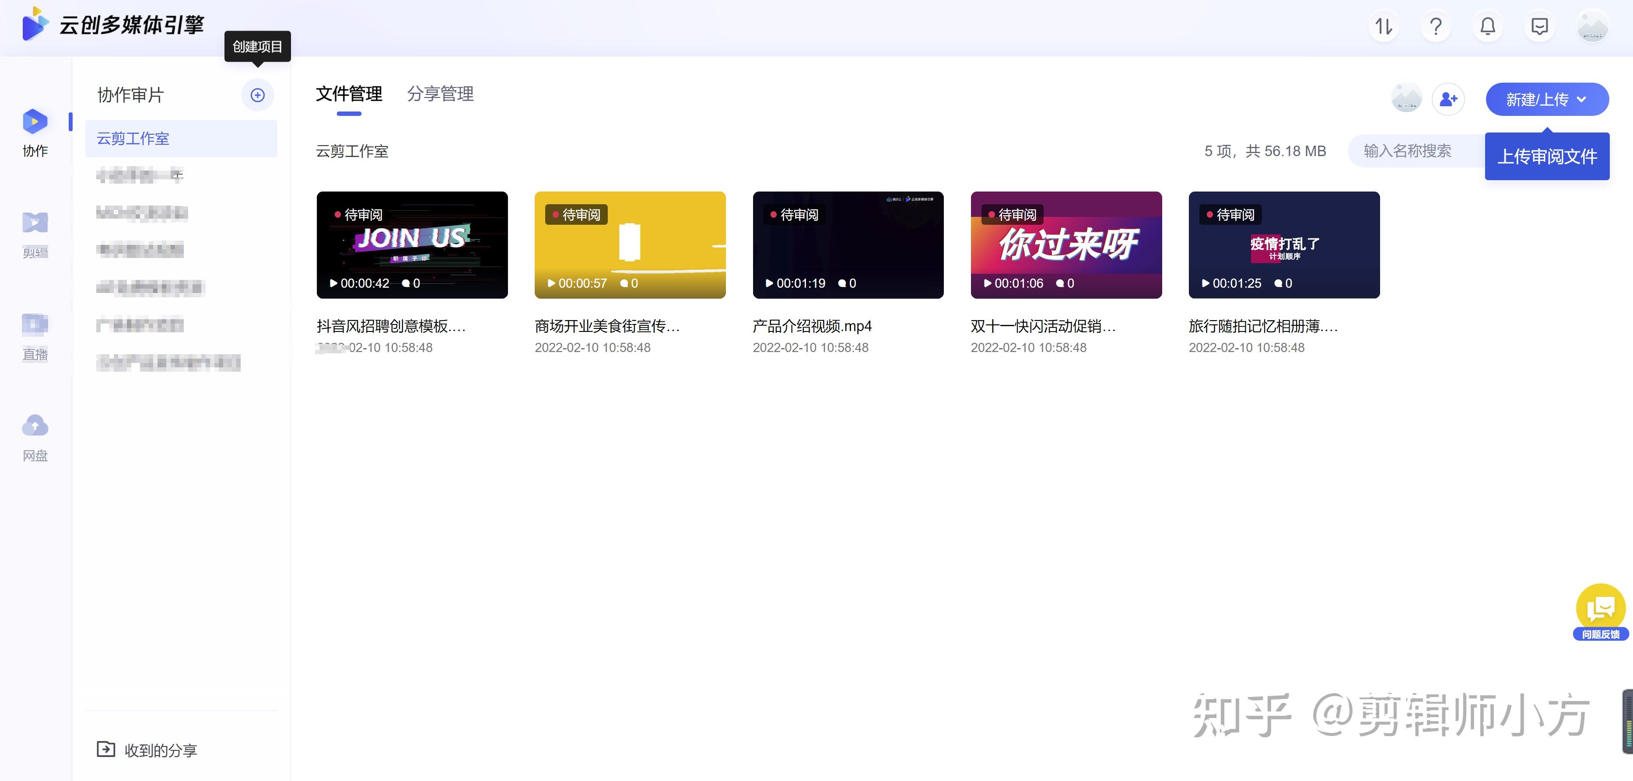
Task: Open the 疫情打乱了 video thumbnail
Action: click(x=1284, y=245)
